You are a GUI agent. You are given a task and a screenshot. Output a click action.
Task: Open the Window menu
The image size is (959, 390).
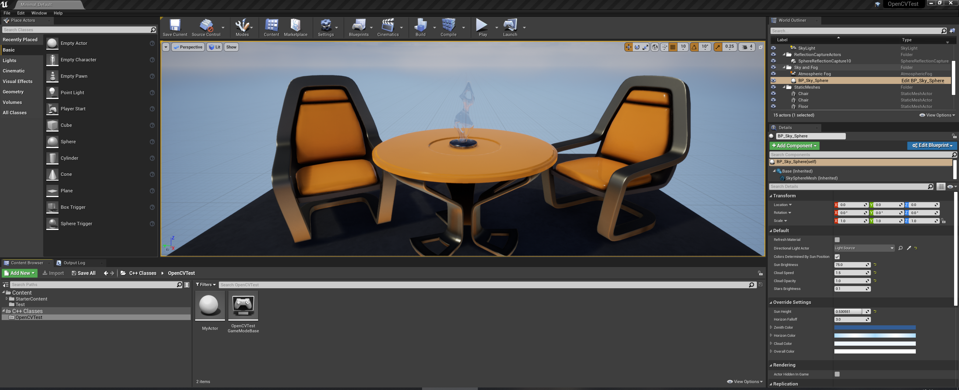[39, 13]
